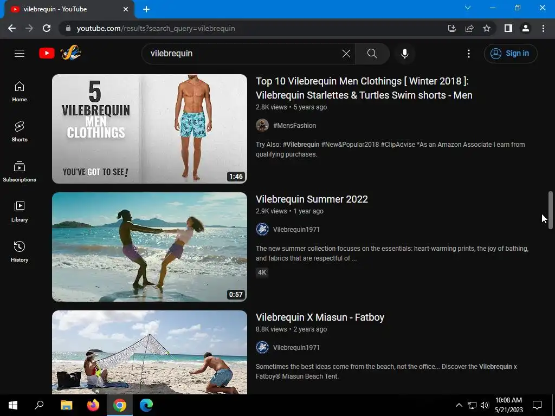Reload the page
555x416 pixels.
47,28
